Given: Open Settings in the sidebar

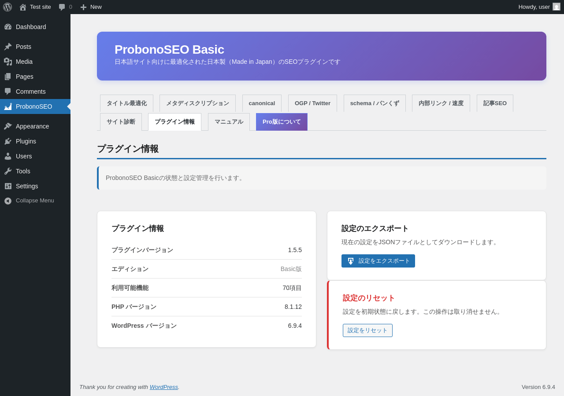Looking at the screenshot, I should [27, 186].
